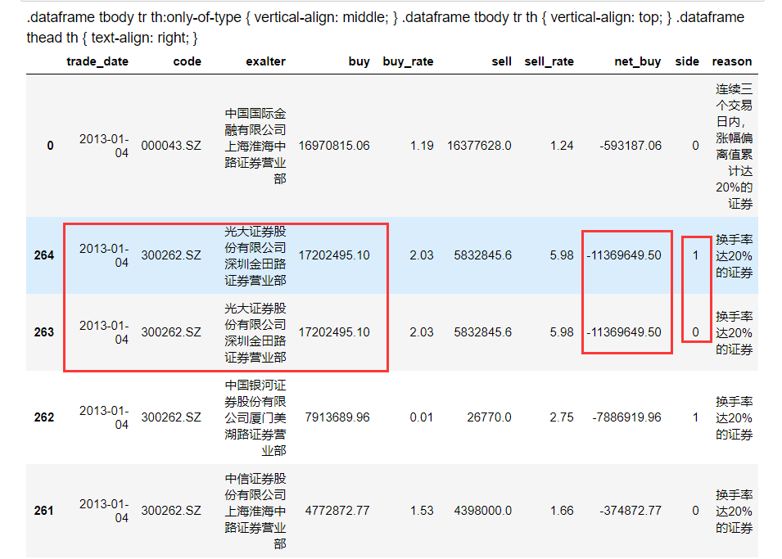This screenshot has width=782, height=559.
Task: Select row index 263
Action: pos(44,332)
